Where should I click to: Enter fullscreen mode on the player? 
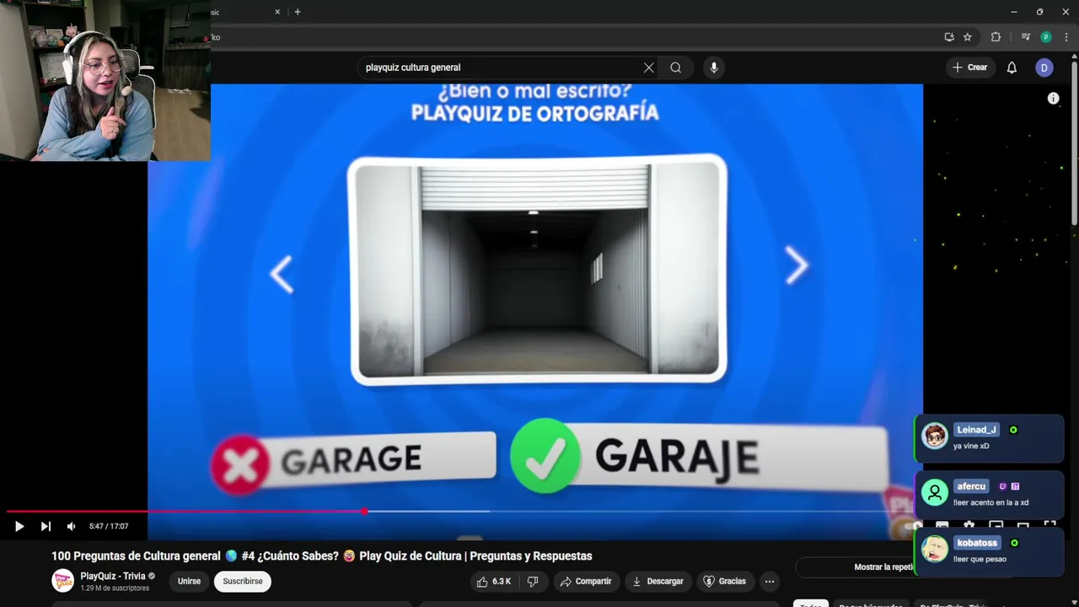(x=1049, y=526)
